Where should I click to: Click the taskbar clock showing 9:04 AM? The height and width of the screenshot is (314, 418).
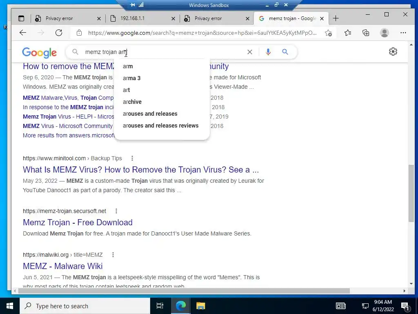pyautogui.click(x=383, y=306)
